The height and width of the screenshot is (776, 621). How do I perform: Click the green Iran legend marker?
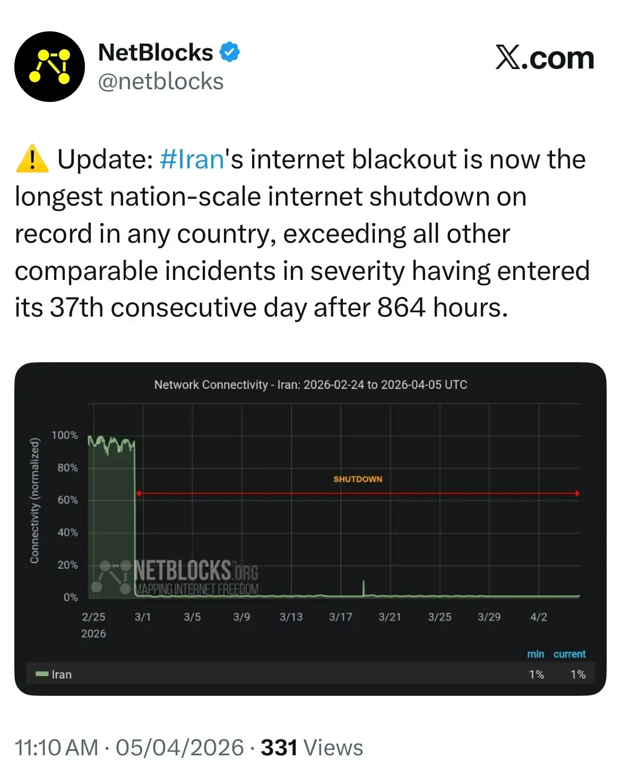42,674
